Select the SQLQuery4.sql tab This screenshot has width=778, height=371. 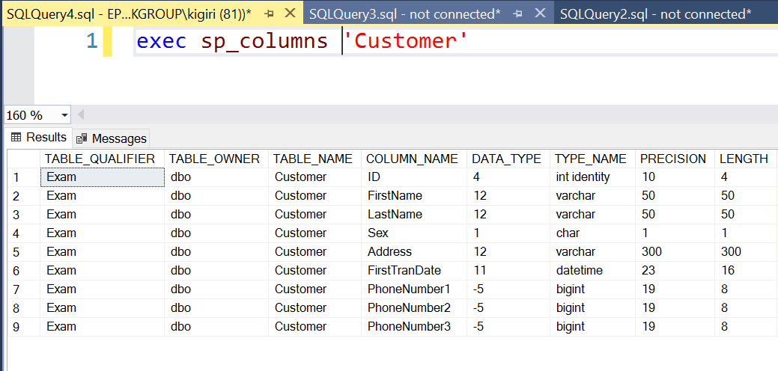[x=129, y=14]
